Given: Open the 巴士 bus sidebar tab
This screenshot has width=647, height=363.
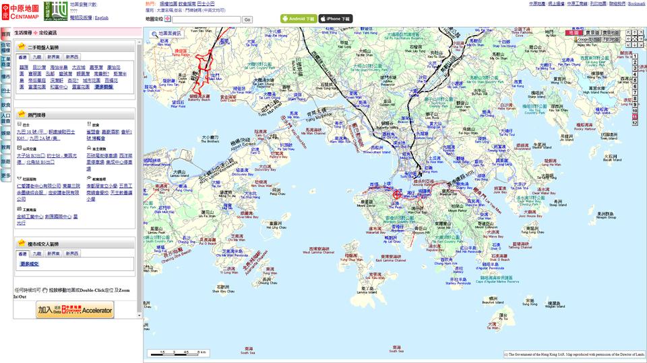Looking at the screenshot, I should point(5,91).
